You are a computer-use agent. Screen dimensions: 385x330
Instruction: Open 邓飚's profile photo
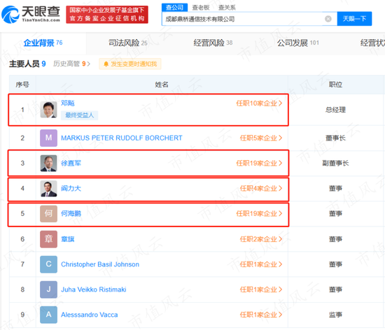pos(48,110)
